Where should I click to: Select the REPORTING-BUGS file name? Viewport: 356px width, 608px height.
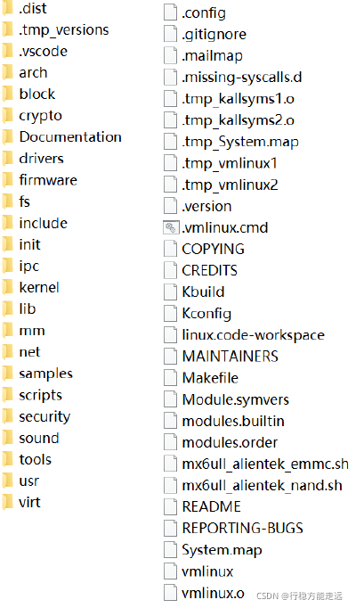tap(243, 528)
